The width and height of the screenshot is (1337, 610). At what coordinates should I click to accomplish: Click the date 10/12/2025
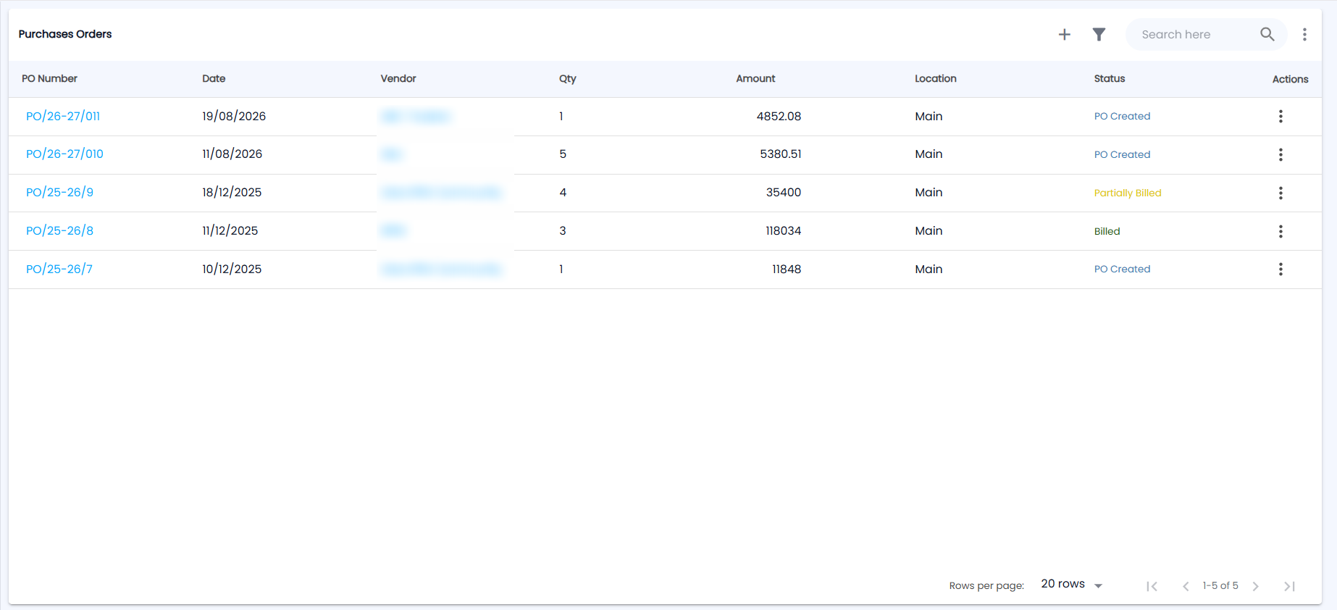232,269
